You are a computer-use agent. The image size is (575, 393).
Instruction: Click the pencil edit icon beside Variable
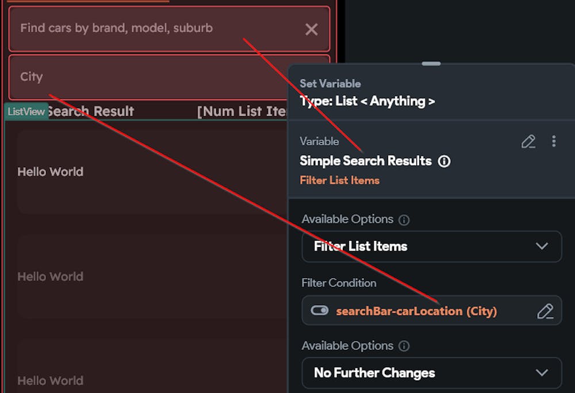[528, 141]
